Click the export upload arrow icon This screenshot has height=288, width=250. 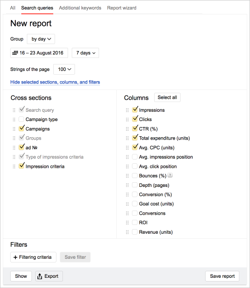[40, 276]
